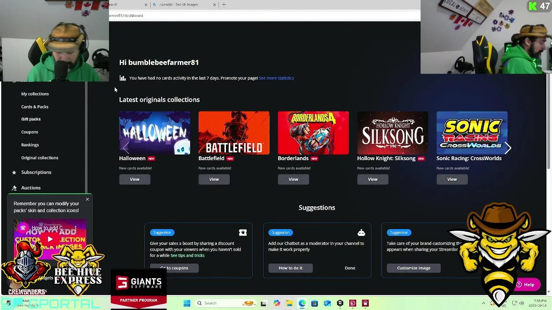
Task: Go to Cards & Packs section
Action: coord(35,107)
